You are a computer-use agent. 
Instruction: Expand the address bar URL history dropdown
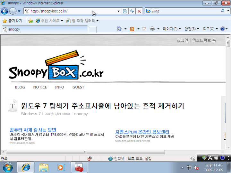click(118, 11)
